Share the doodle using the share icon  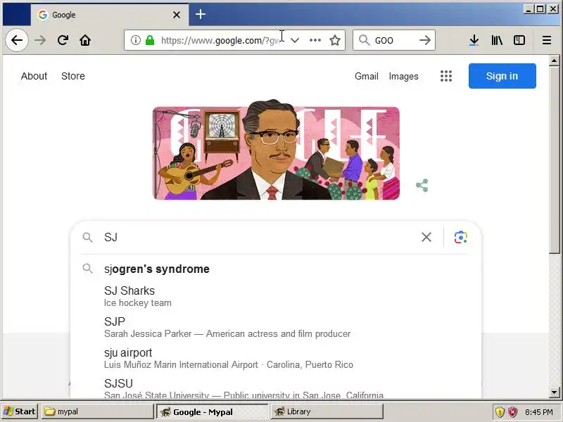point(422,186)
